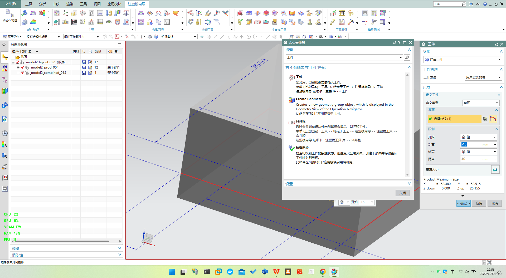Open Google Chrome from the taskbar
This screenshot has width=506, height=278.
(x=323, y=272)
